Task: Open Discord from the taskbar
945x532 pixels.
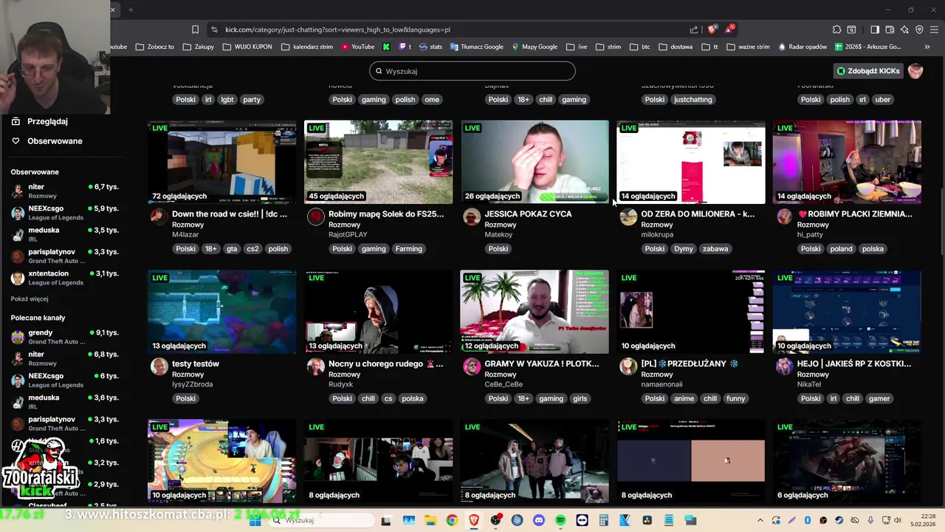Action: [538, 520]
